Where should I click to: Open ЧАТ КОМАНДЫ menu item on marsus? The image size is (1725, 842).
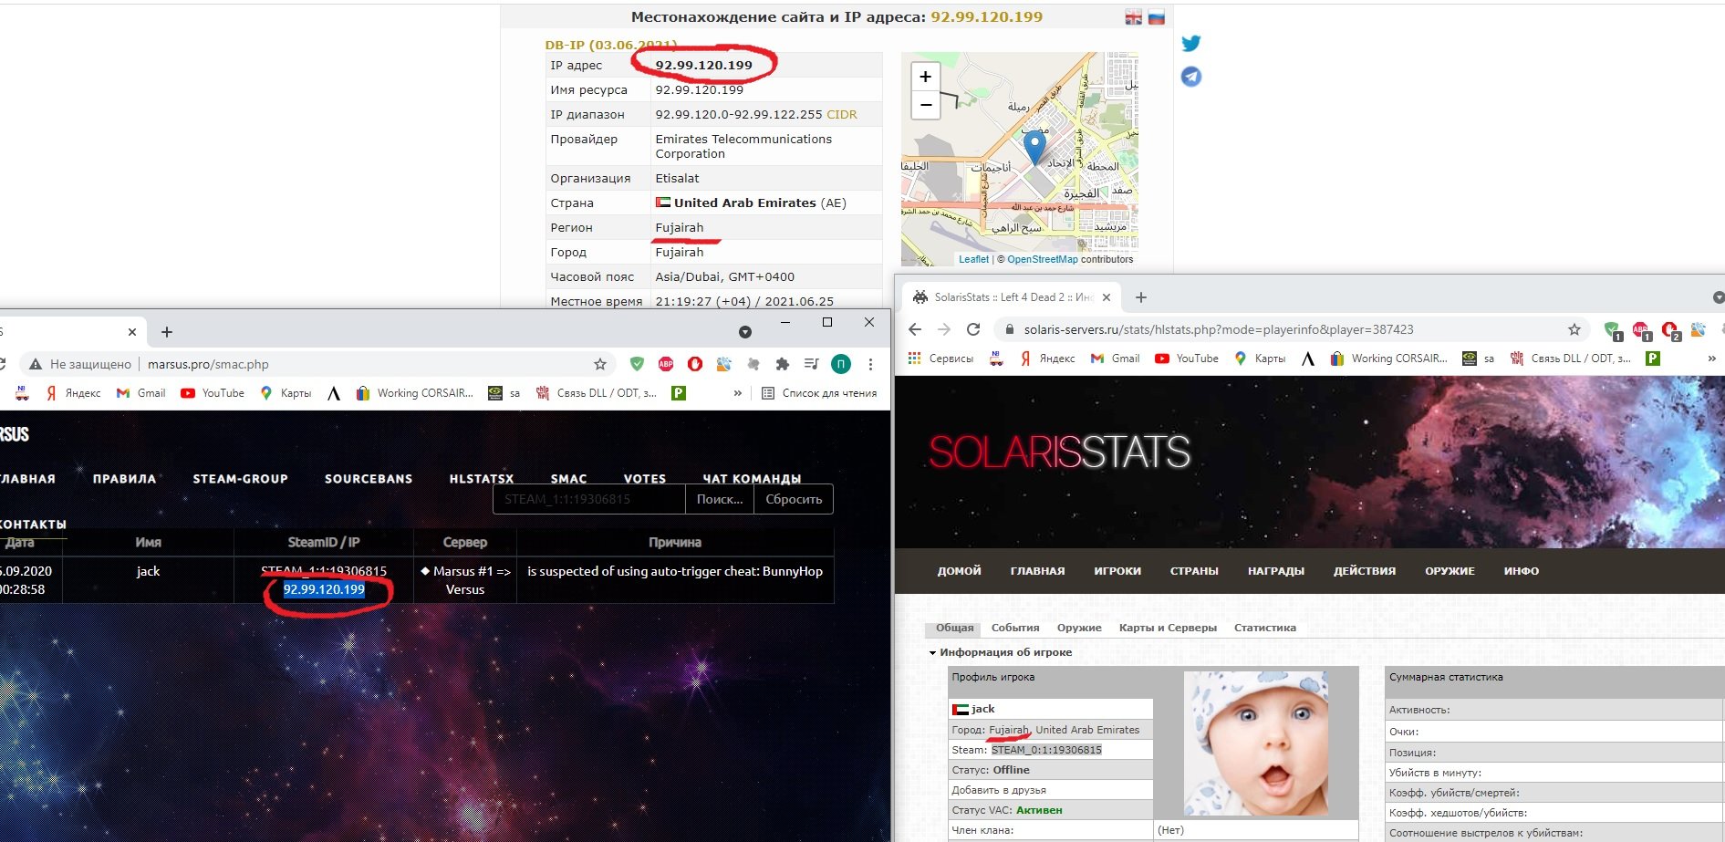(x=752, y=479)
